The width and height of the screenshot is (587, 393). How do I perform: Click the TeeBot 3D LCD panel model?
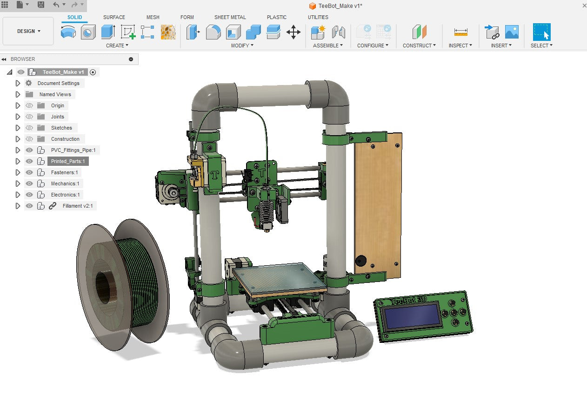pyautogui.click(x=423, y=317)
